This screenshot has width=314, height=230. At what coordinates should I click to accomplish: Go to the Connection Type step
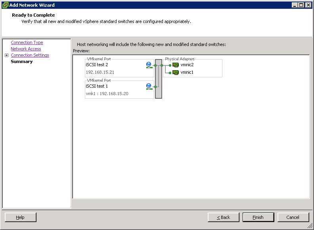(x=27, y=42)
